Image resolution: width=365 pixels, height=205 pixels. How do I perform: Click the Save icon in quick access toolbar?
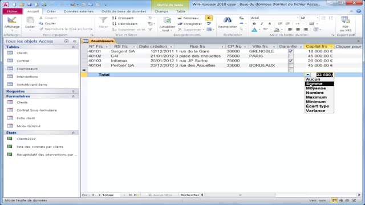coord(29,5)
